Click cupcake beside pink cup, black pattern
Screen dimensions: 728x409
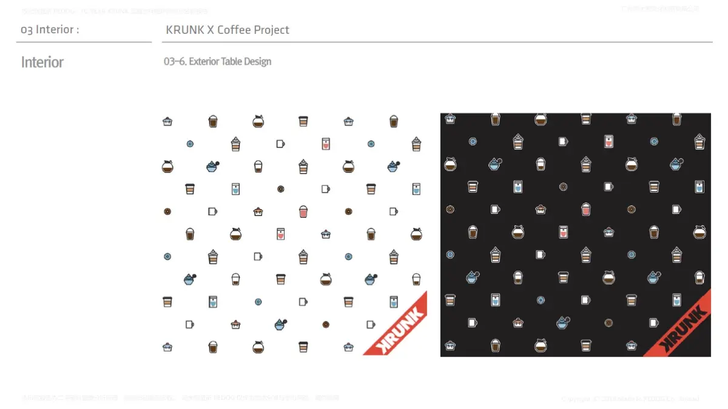click(x=541, y=210)
